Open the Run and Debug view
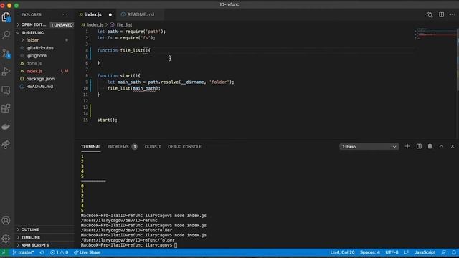 [x=6, y=72]
